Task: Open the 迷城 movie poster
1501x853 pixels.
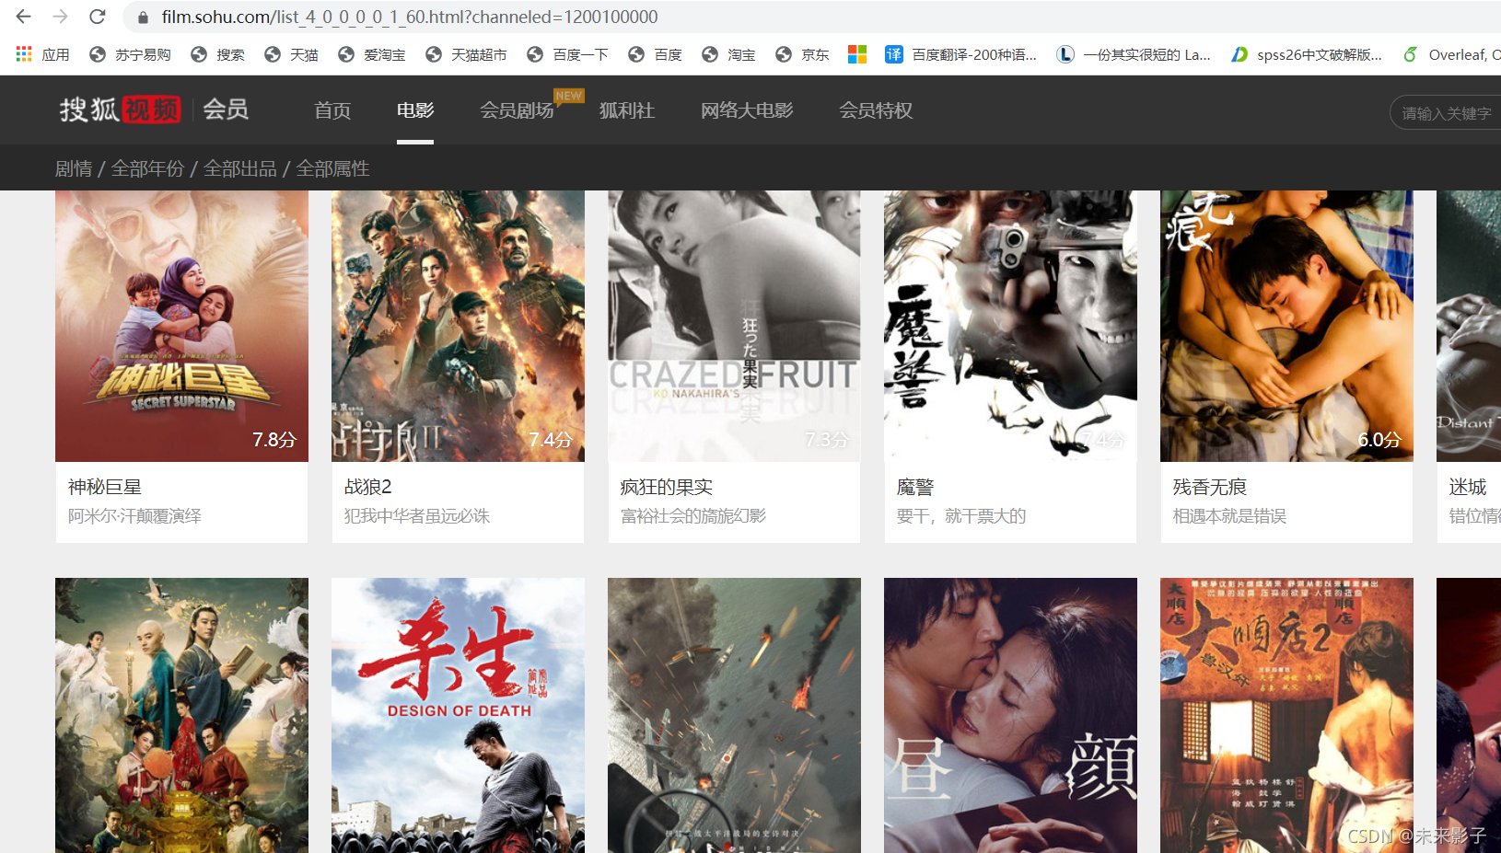Action: 1469,326
